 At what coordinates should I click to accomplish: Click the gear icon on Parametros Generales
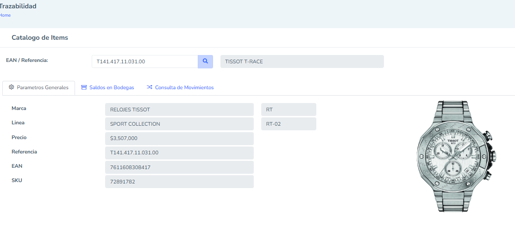coord(12,87)
